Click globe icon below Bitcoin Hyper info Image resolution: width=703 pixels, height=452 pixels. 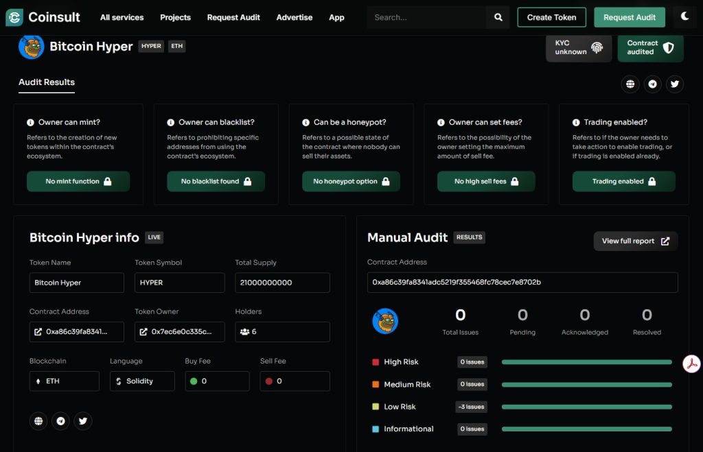[x=38, y=421]
